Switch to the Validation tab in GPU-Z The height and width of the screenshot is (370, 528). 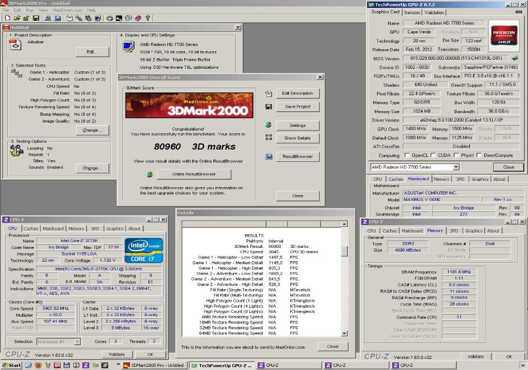434,13
